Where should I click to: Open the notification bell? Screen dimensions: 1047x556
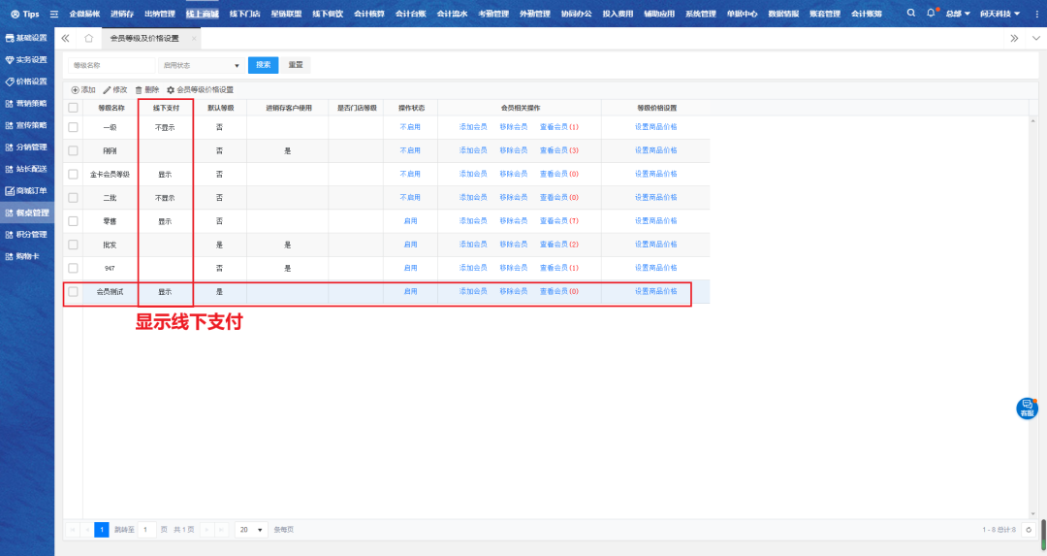pyautogui.click(x=931, y=14)
